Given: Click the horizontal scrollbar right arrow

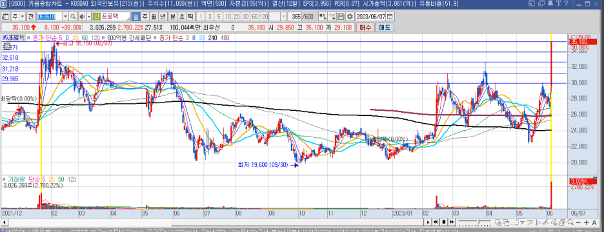Looking at the screenshot, I should [428, 222].
